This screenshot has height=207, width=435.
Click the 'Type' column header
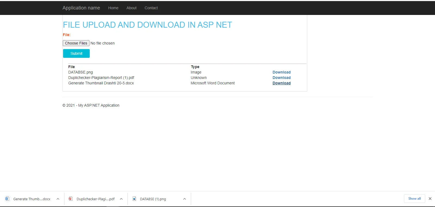coord(195,67)
